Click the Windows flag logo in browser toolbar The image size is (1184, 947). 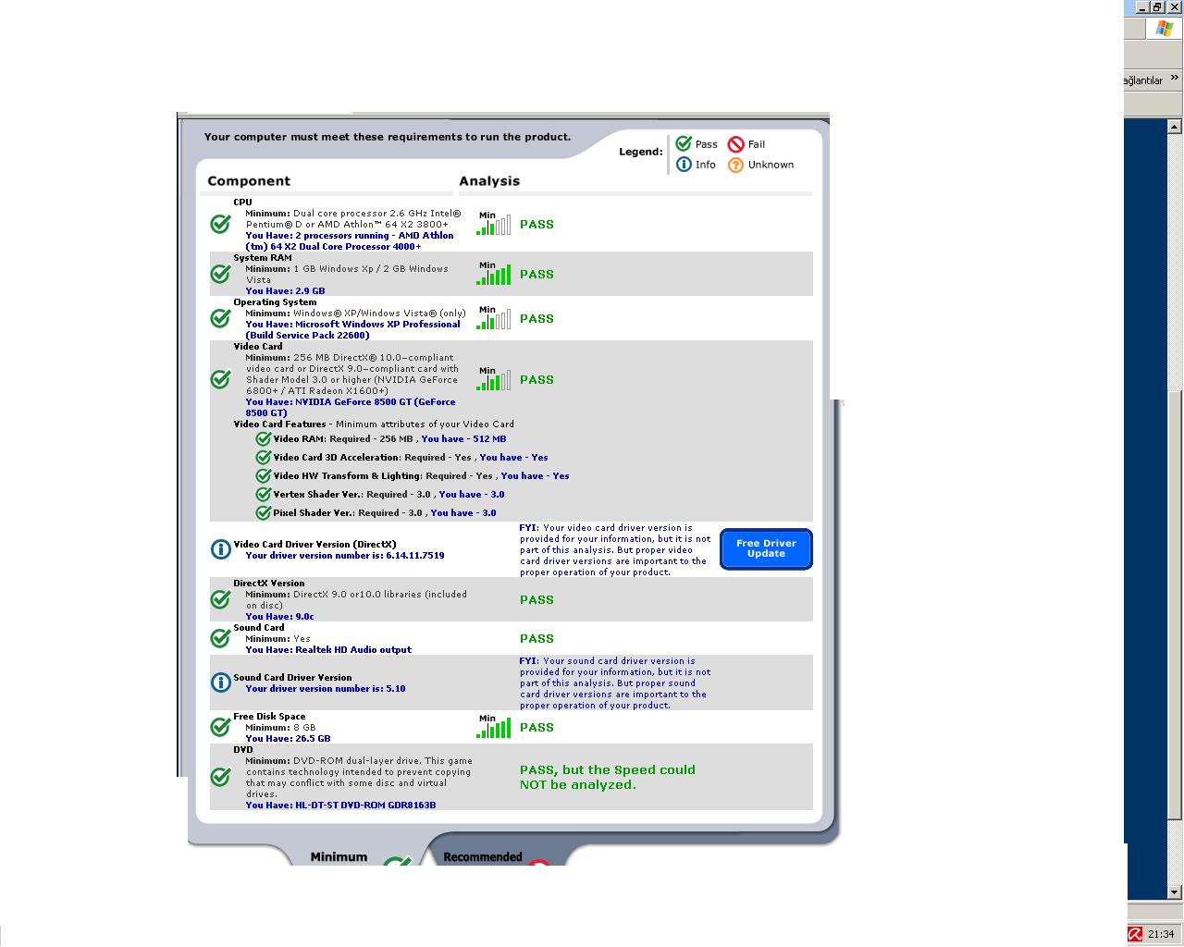point(1165,29)
